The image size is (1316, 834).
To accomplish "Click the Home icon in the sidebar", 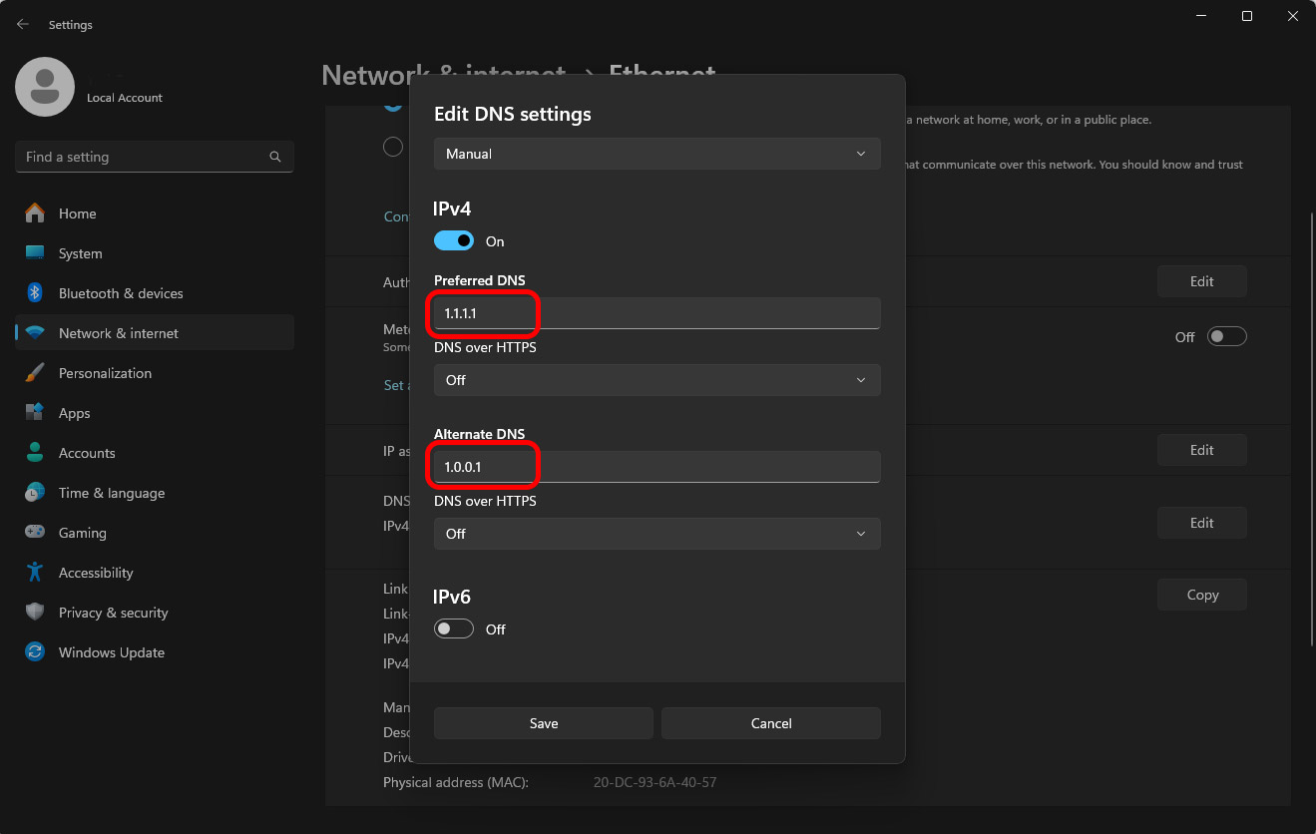I will (35, 213).
